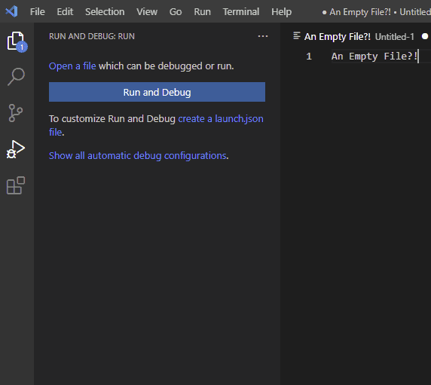Viewport: 431px width, 385px height.
Task: Open the Help menu
Action: tap(281, 12)
